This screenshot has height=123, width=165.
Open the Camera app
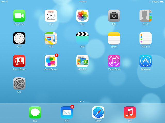click(x=114, y=16)
